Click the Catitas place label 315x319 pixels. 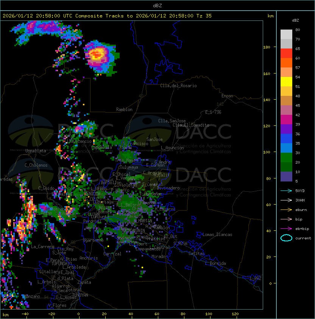tap(196, 253)
